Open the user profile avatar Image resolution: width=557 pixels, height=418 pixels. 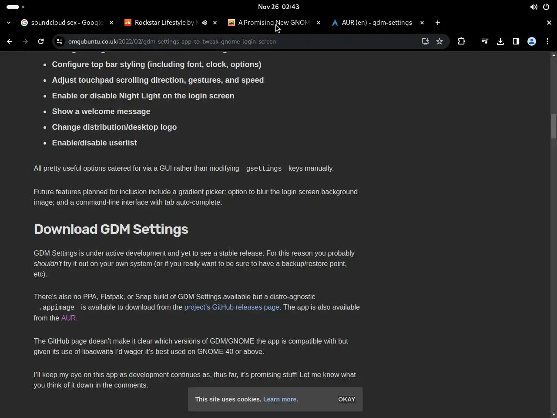(532, 41)
